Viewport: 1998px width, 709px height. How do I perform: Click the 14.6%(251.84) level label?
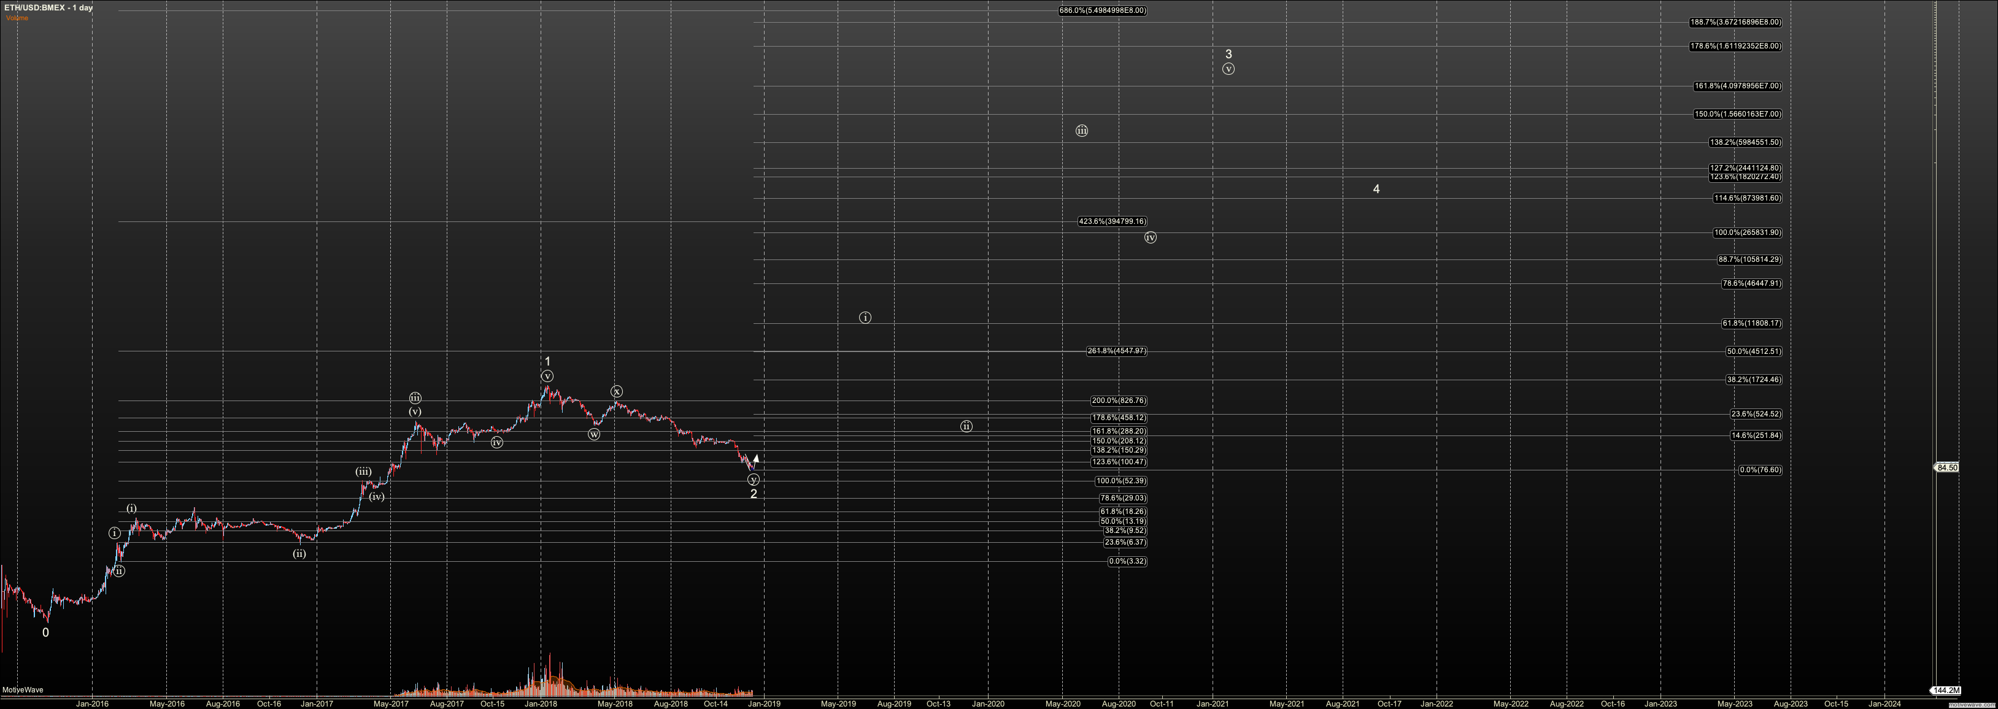tap(1755, 435)
